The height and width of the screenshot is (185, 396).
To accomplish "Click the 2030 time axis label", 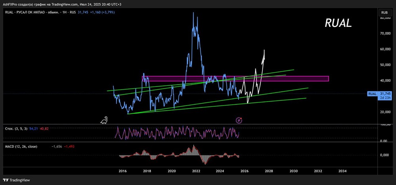I will 293,171.
